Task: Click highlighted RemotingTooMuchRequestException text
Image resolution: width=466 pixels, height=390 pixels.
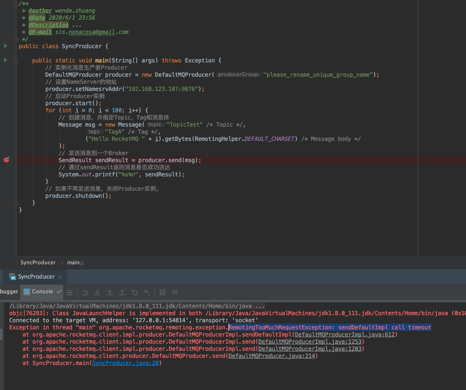Action: pos(330,328)
